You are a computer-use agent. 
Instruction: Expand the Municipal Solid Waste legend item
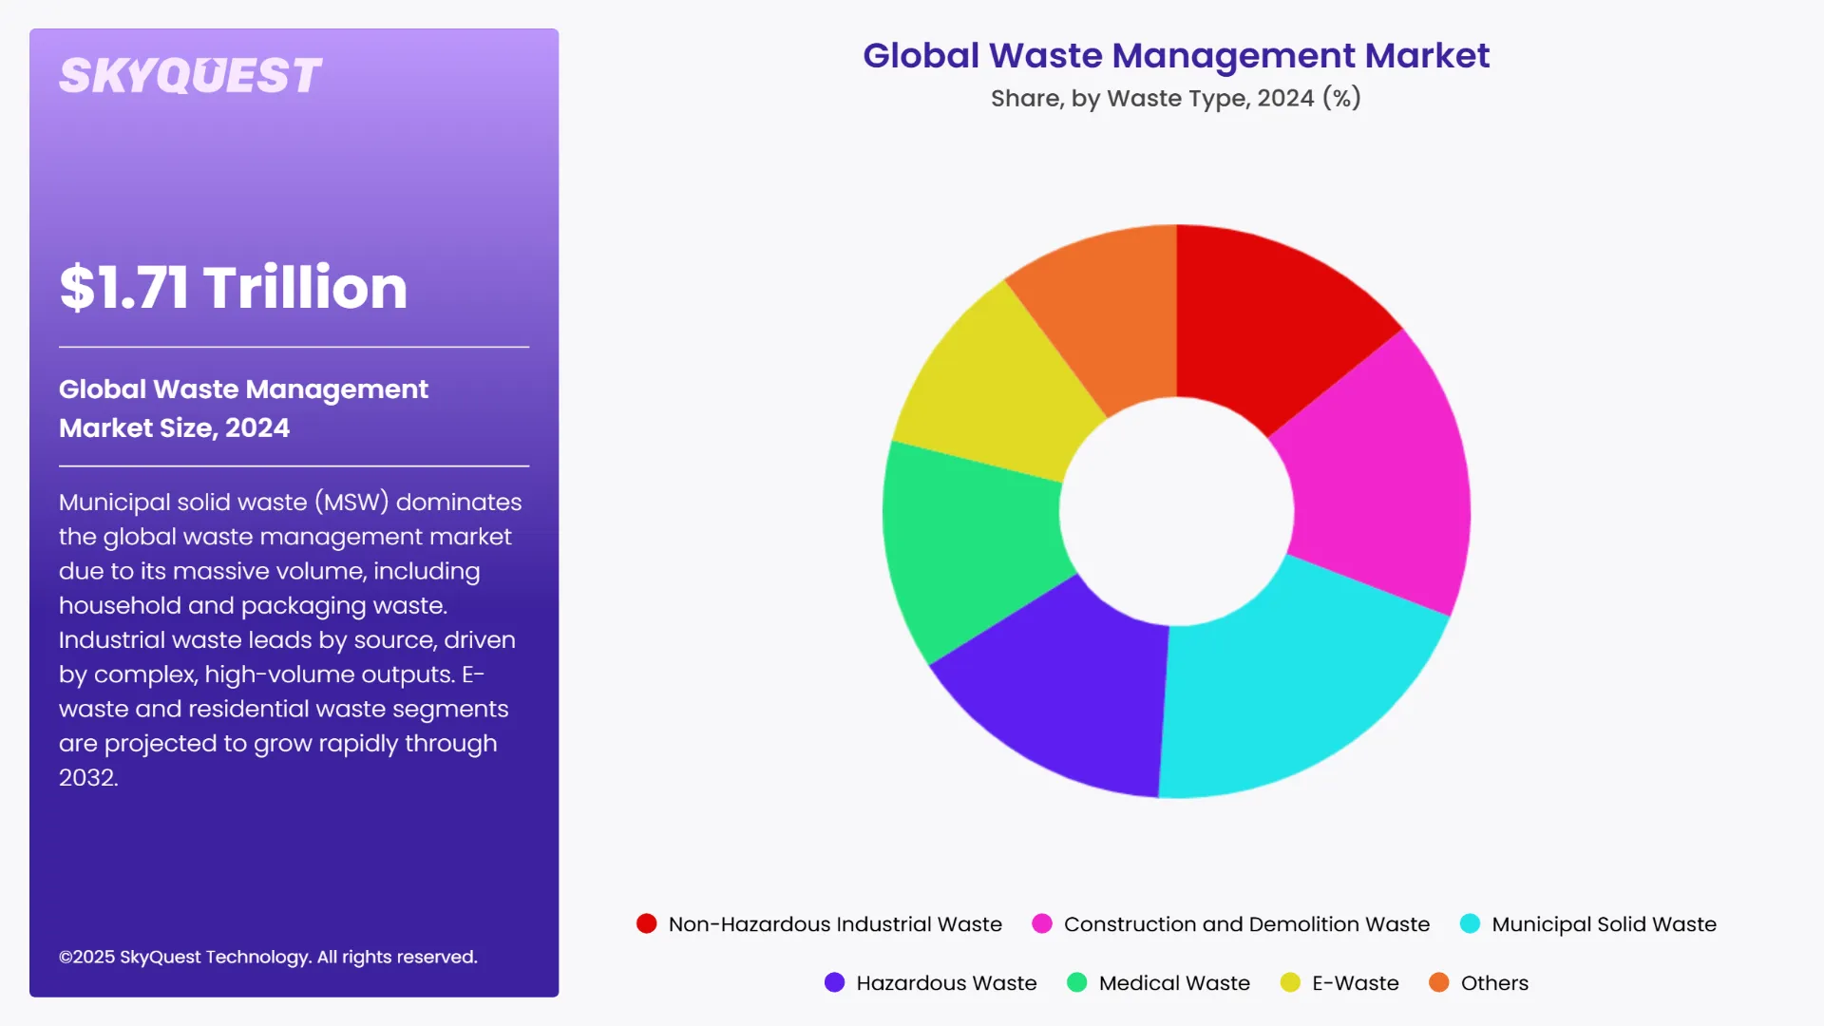coord(1604,922)
